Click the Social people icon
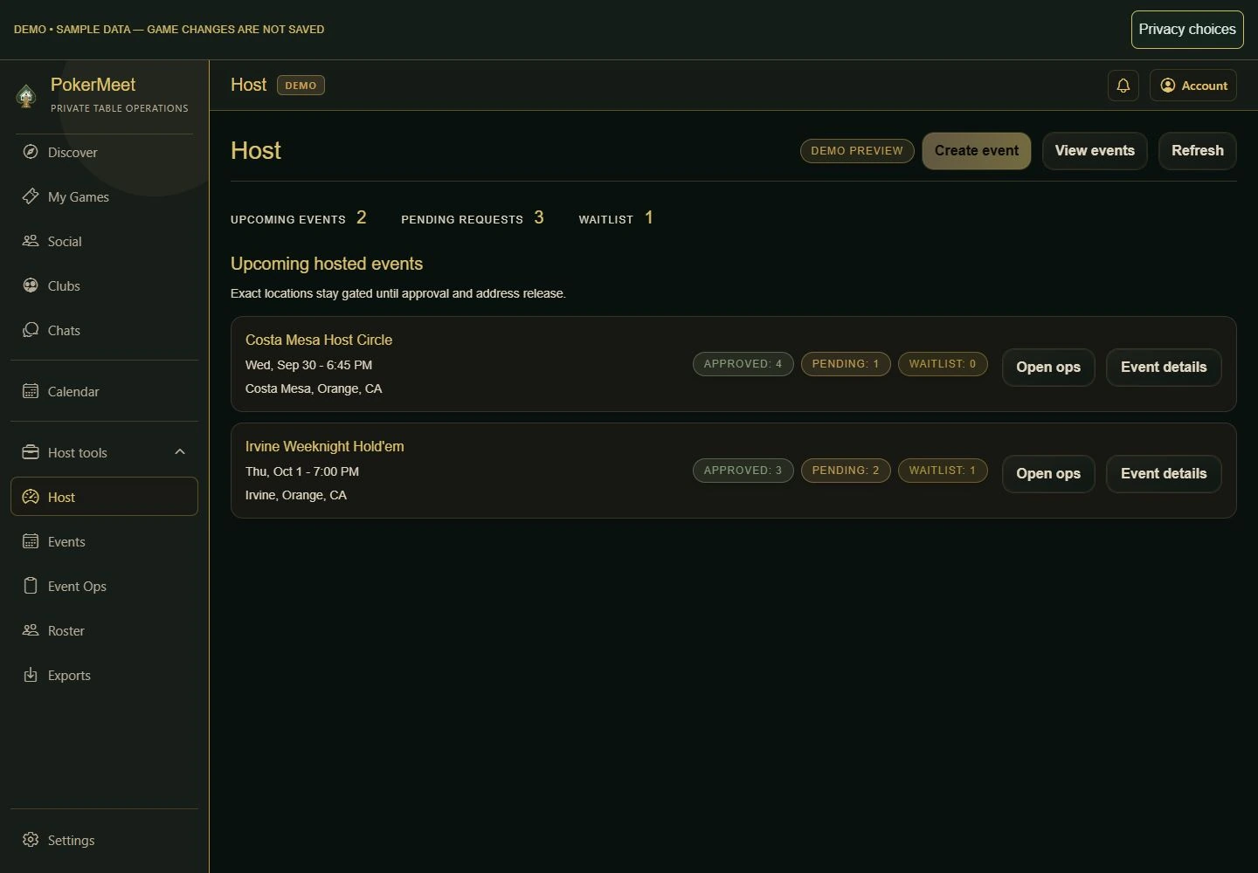Screen dimensions: 1258x873 [31, 241]
